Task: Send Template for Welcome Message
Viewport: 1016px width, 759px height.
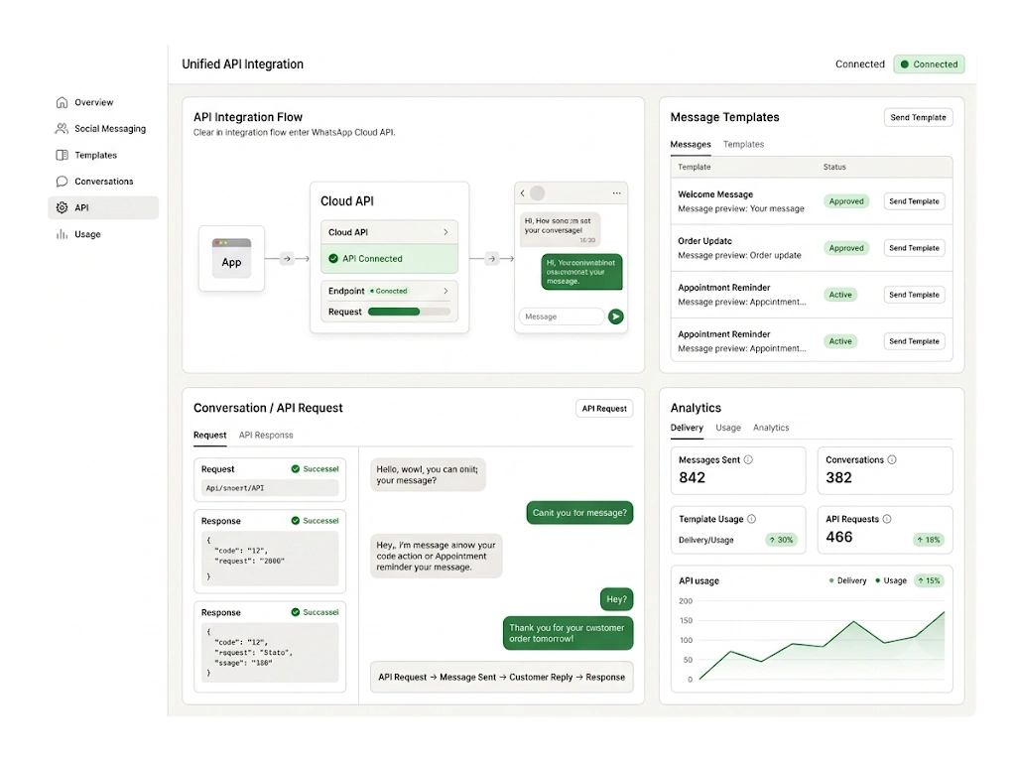Action: click(914, 201)
